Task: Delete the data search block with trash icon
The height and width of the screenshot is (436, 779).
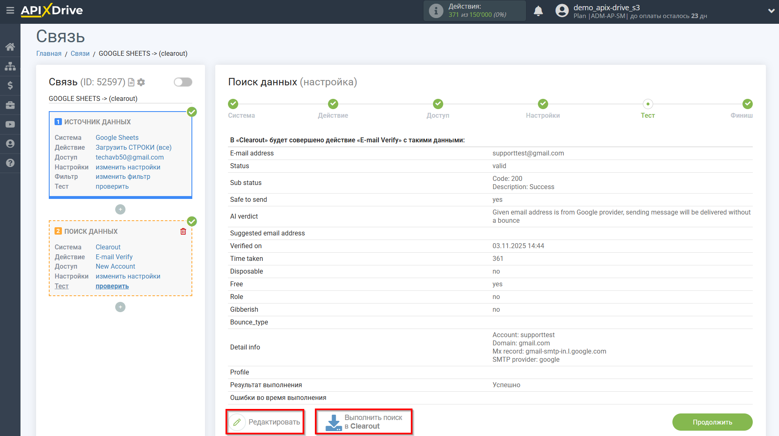Action: tap(183, 231)
